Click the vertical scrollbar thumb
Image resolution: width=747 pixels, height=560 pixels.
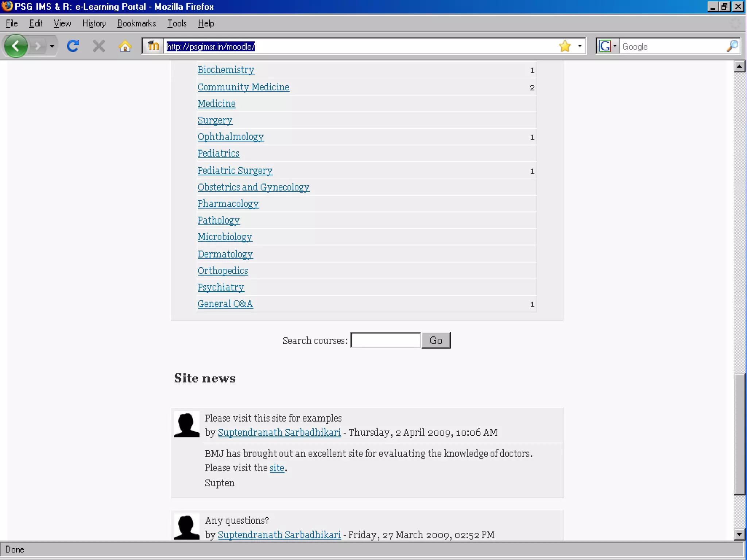pos(739,434)
